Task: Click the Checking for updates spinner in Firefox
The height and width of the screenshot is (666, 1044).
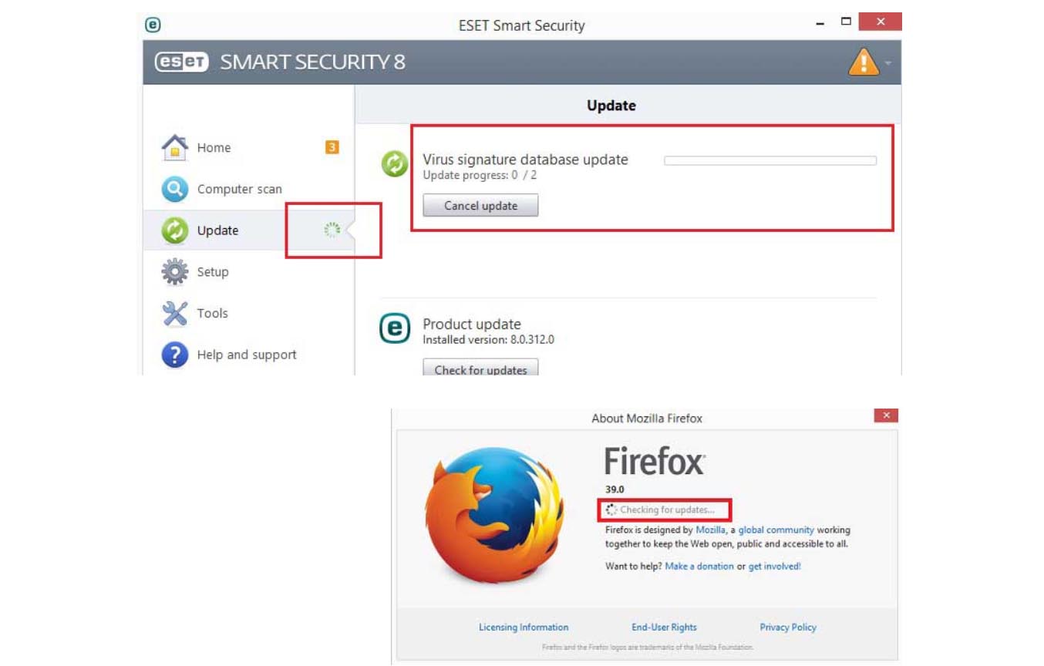Action: click(x=611, y=510)
